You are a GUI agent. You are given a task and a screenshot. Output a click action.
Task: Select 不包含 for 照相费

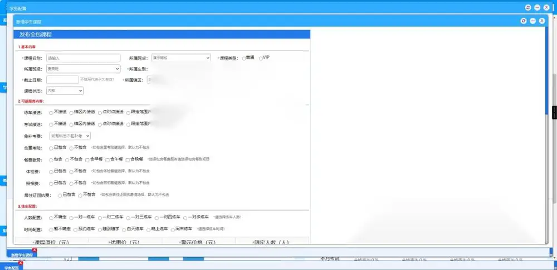tap(71, 183)
